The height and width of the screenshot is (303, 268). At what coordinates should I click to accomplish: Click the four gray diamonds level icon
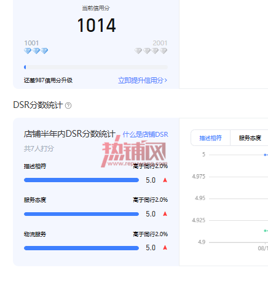coord(151,51)
